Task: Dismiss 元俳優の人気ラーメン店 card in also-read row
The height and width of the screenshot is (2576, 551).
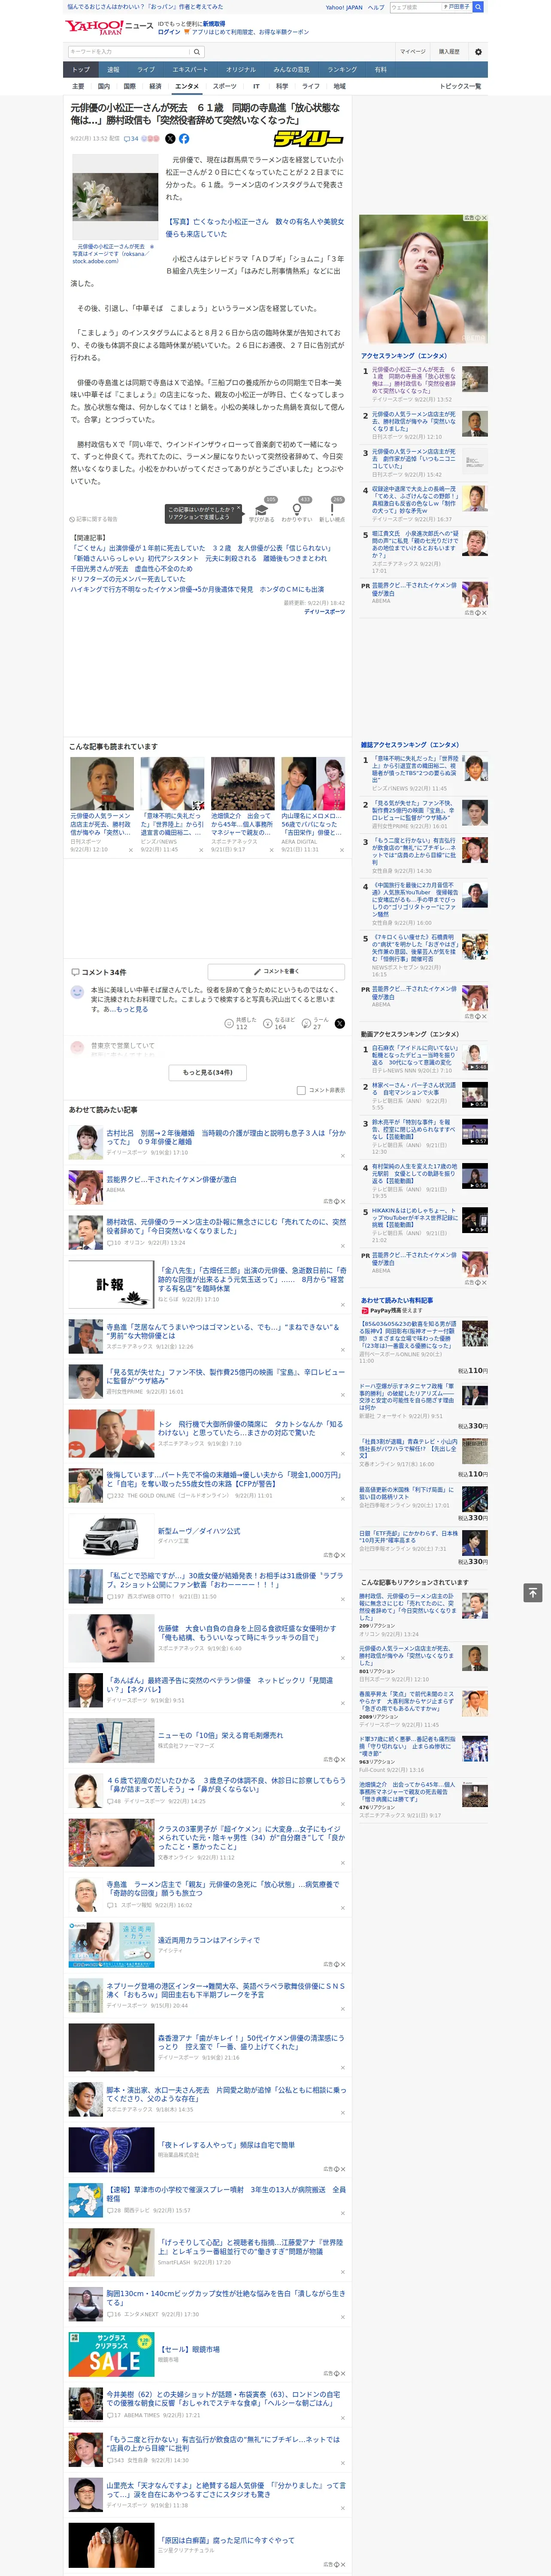Action: (x=131, y=850)
